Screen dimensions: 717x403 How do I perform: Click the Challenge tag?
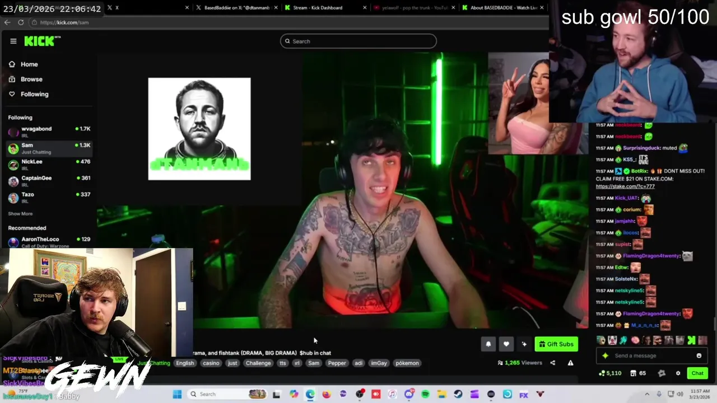tap(258, 363)
